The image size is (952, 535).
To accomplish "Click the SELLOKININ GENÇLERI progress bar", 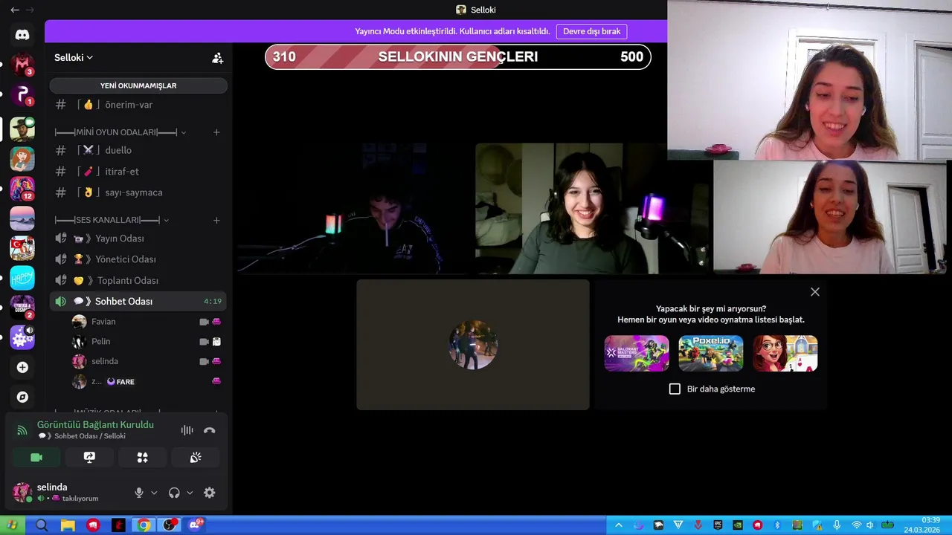I will (458, 57).
